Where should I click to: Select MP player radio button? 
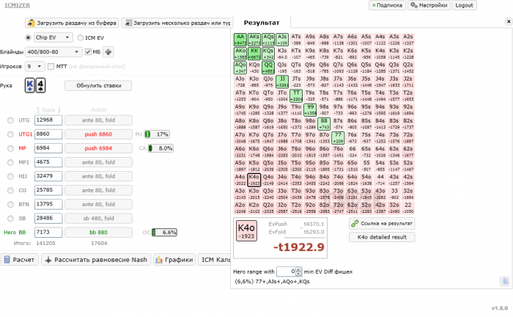(10, 148)
